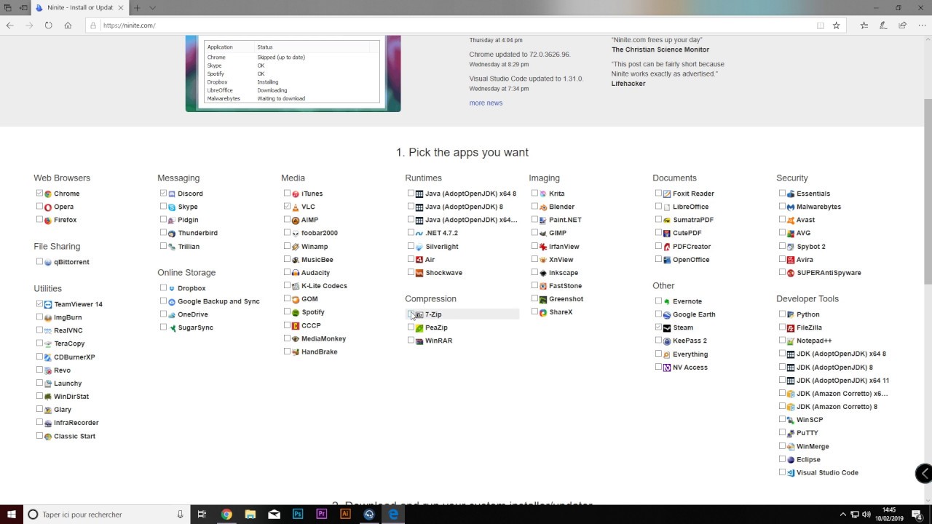Viewport: 932px width, 524px height.
Task: Open Task View on the taskbar
Action: point(202,514)
